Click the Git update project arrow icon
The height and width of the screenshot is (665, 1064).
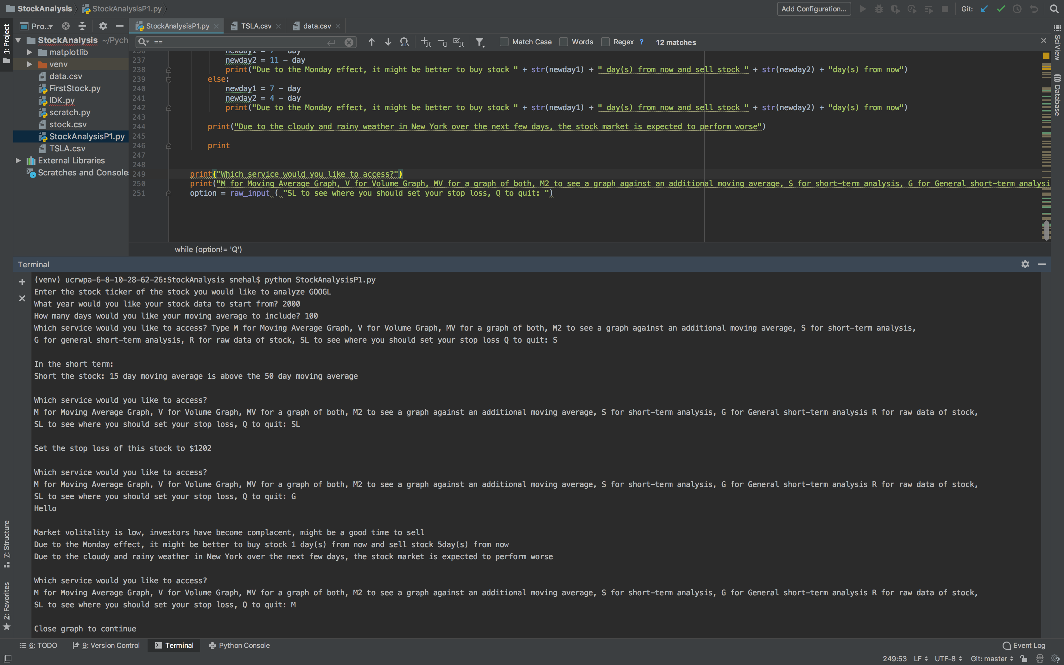click(x=984, y=9)
